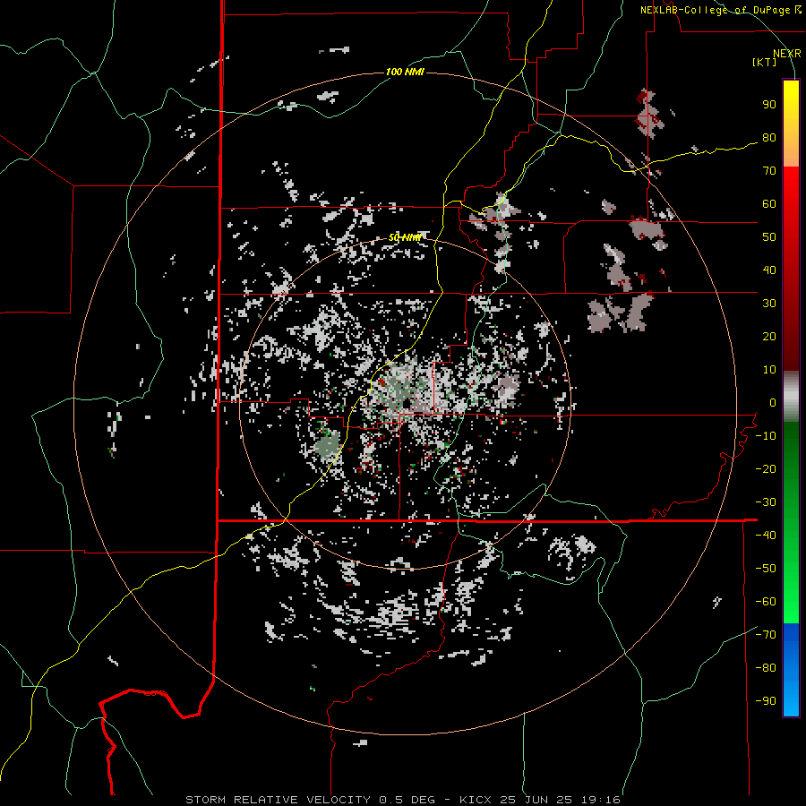Click the -30 value on the velocity scale
The height and width of the screenshot is (806, 806).
point(766,502)
